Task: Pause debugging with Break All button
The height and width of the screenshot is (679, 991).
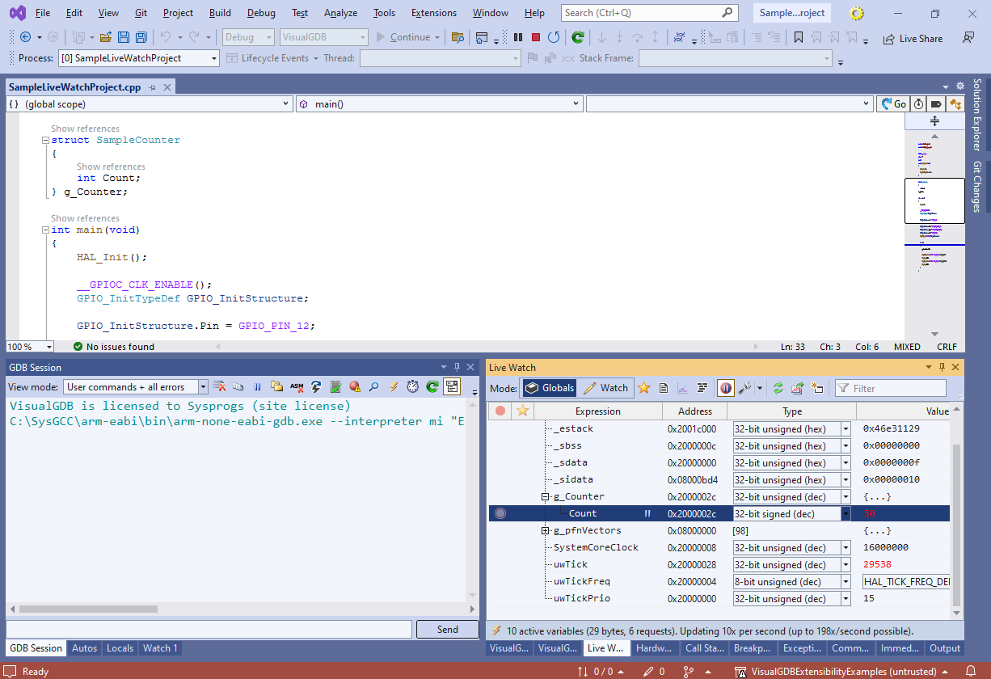Action: [x=518, y=37]
